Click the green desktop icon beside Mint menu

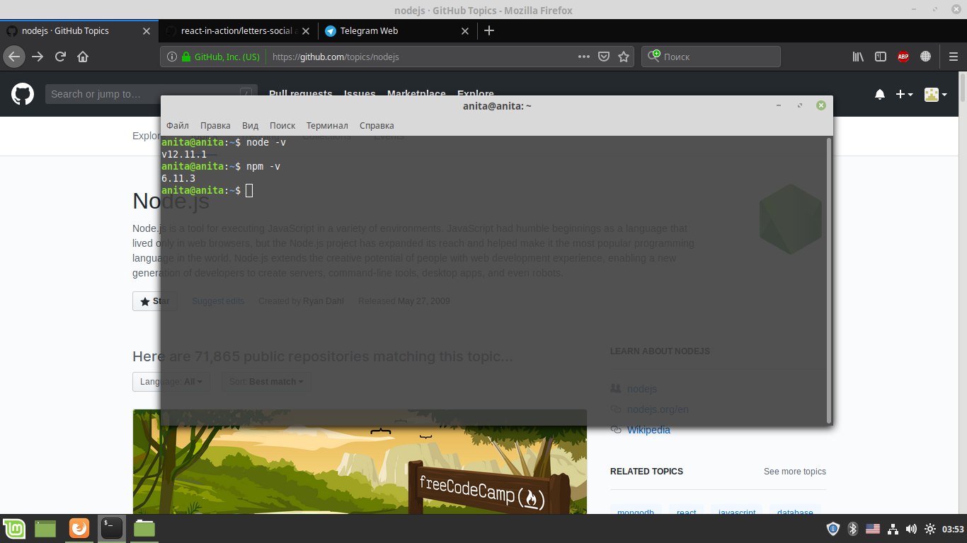point(46,528)
